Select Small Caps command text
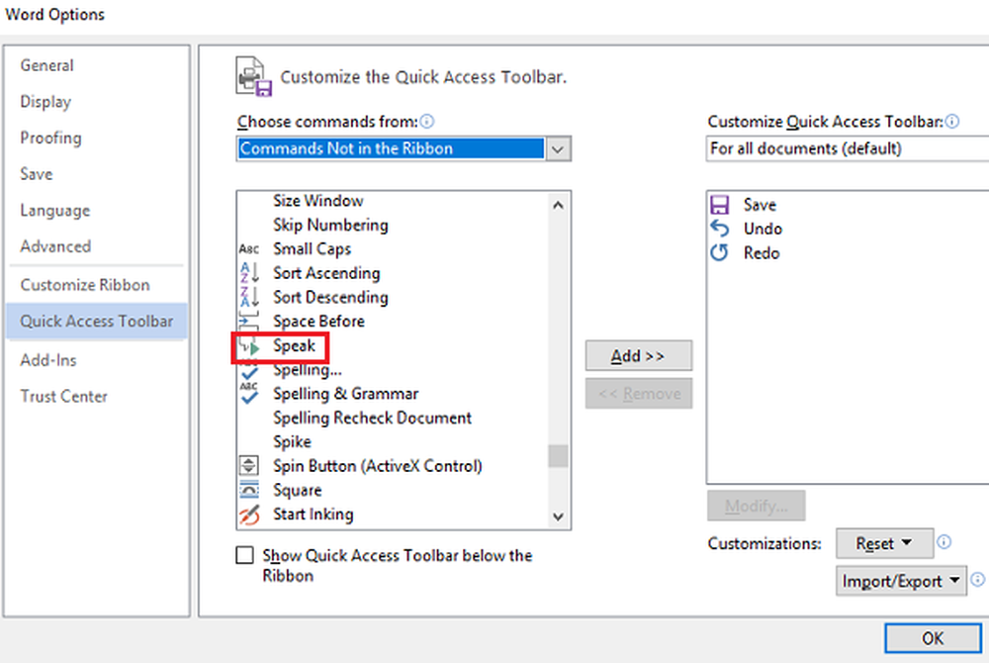The image size is (989, 663). click(312, 249)
